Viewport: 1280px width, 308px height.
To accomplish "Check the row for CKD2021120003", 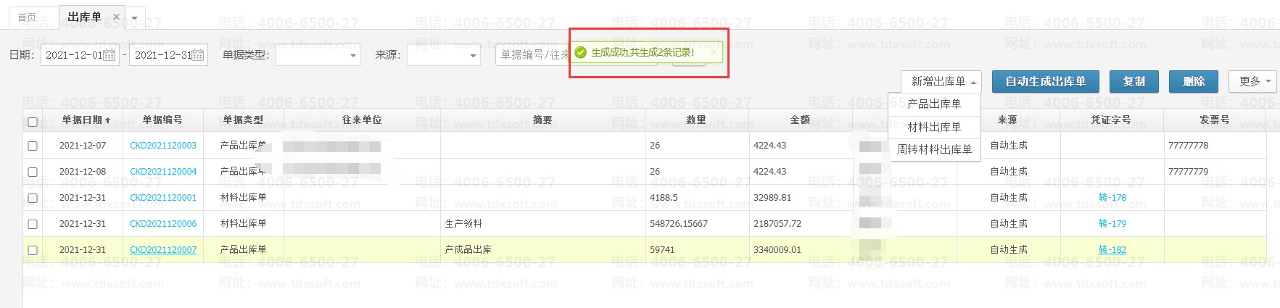I will click(33, 146).
